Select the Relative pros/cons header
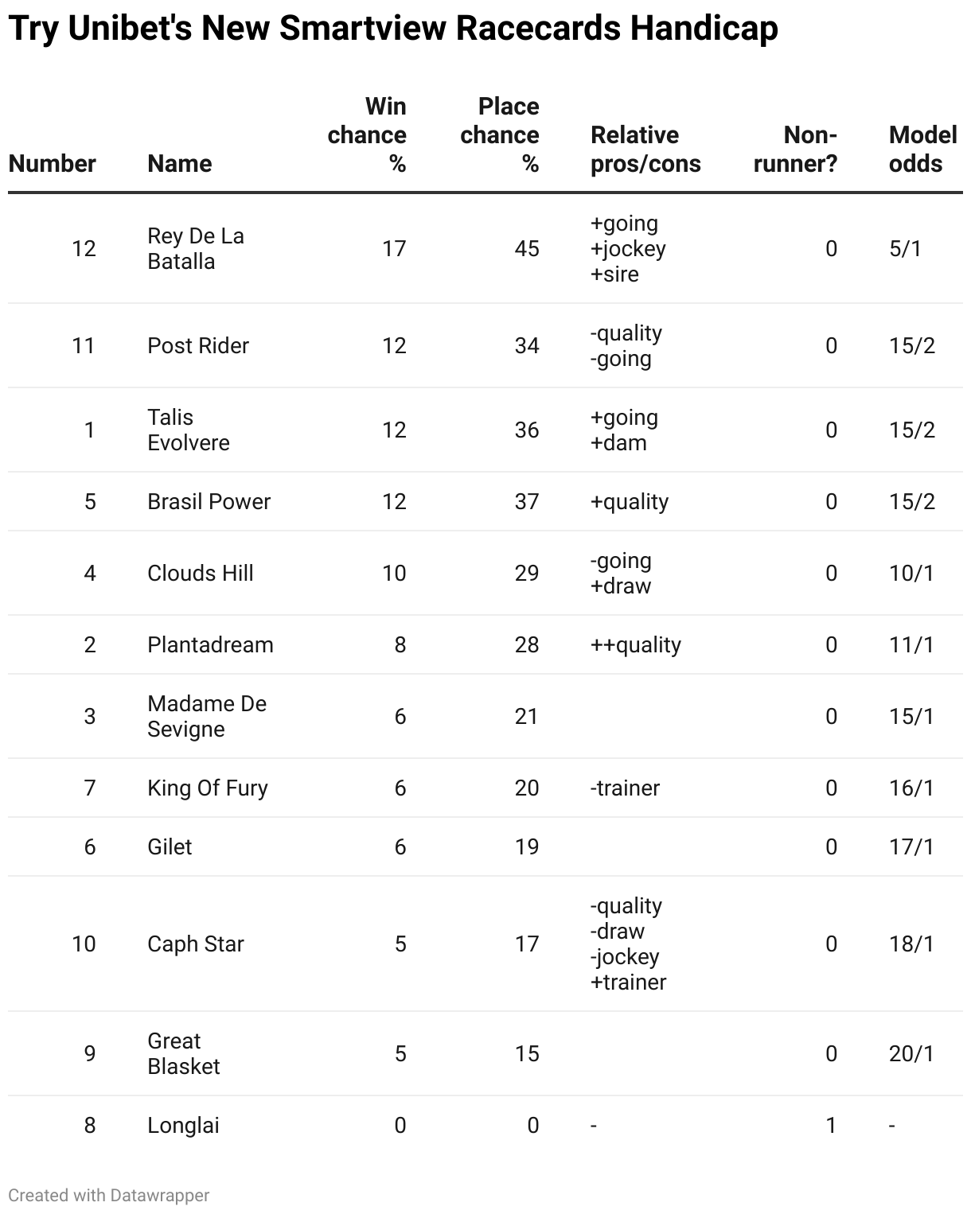Screen dimensions: 971x1214 (x=645, y=150)
